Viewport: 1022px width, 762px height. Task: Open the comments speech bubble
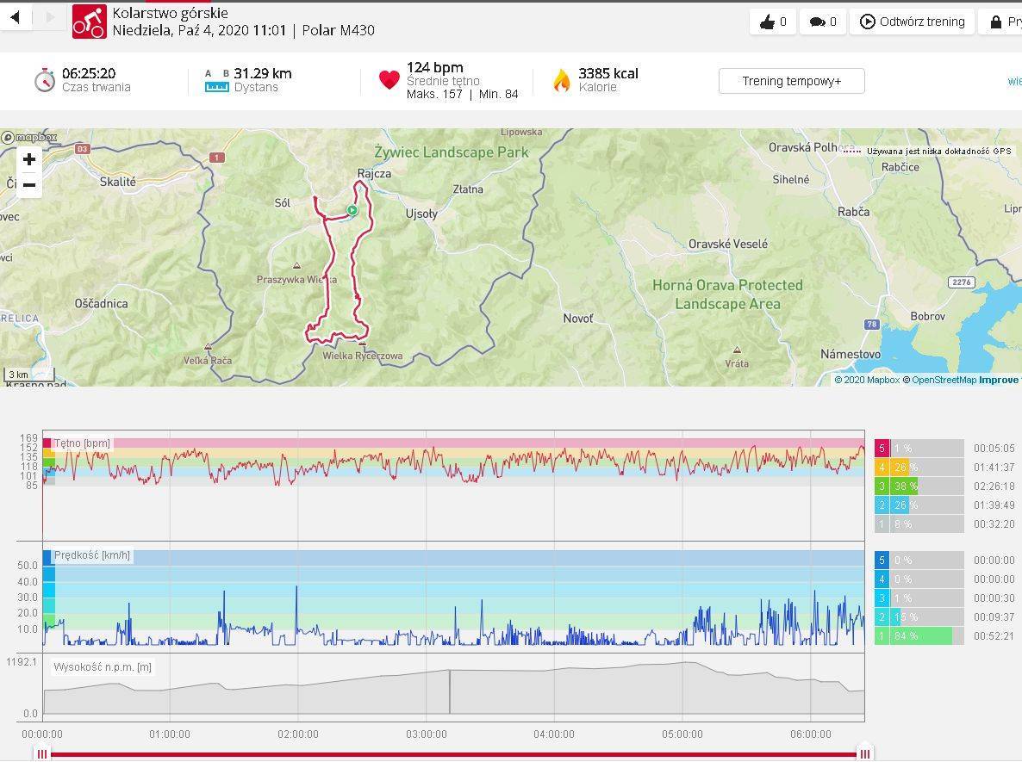coord(823,22)
